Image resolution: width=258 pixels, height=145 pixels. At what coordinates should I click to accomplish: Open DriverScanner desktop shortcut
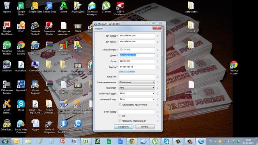[x=7, y=125]
